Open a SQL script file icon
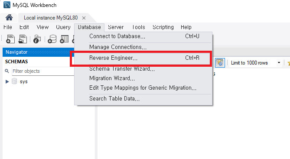This screenshot has width=290, height=159. pos(23,39)
